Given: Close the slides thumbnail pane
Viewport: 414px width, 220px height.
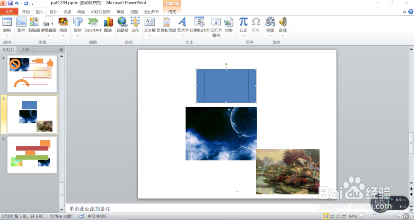Looking at the screenshot, I should (61, 50).
